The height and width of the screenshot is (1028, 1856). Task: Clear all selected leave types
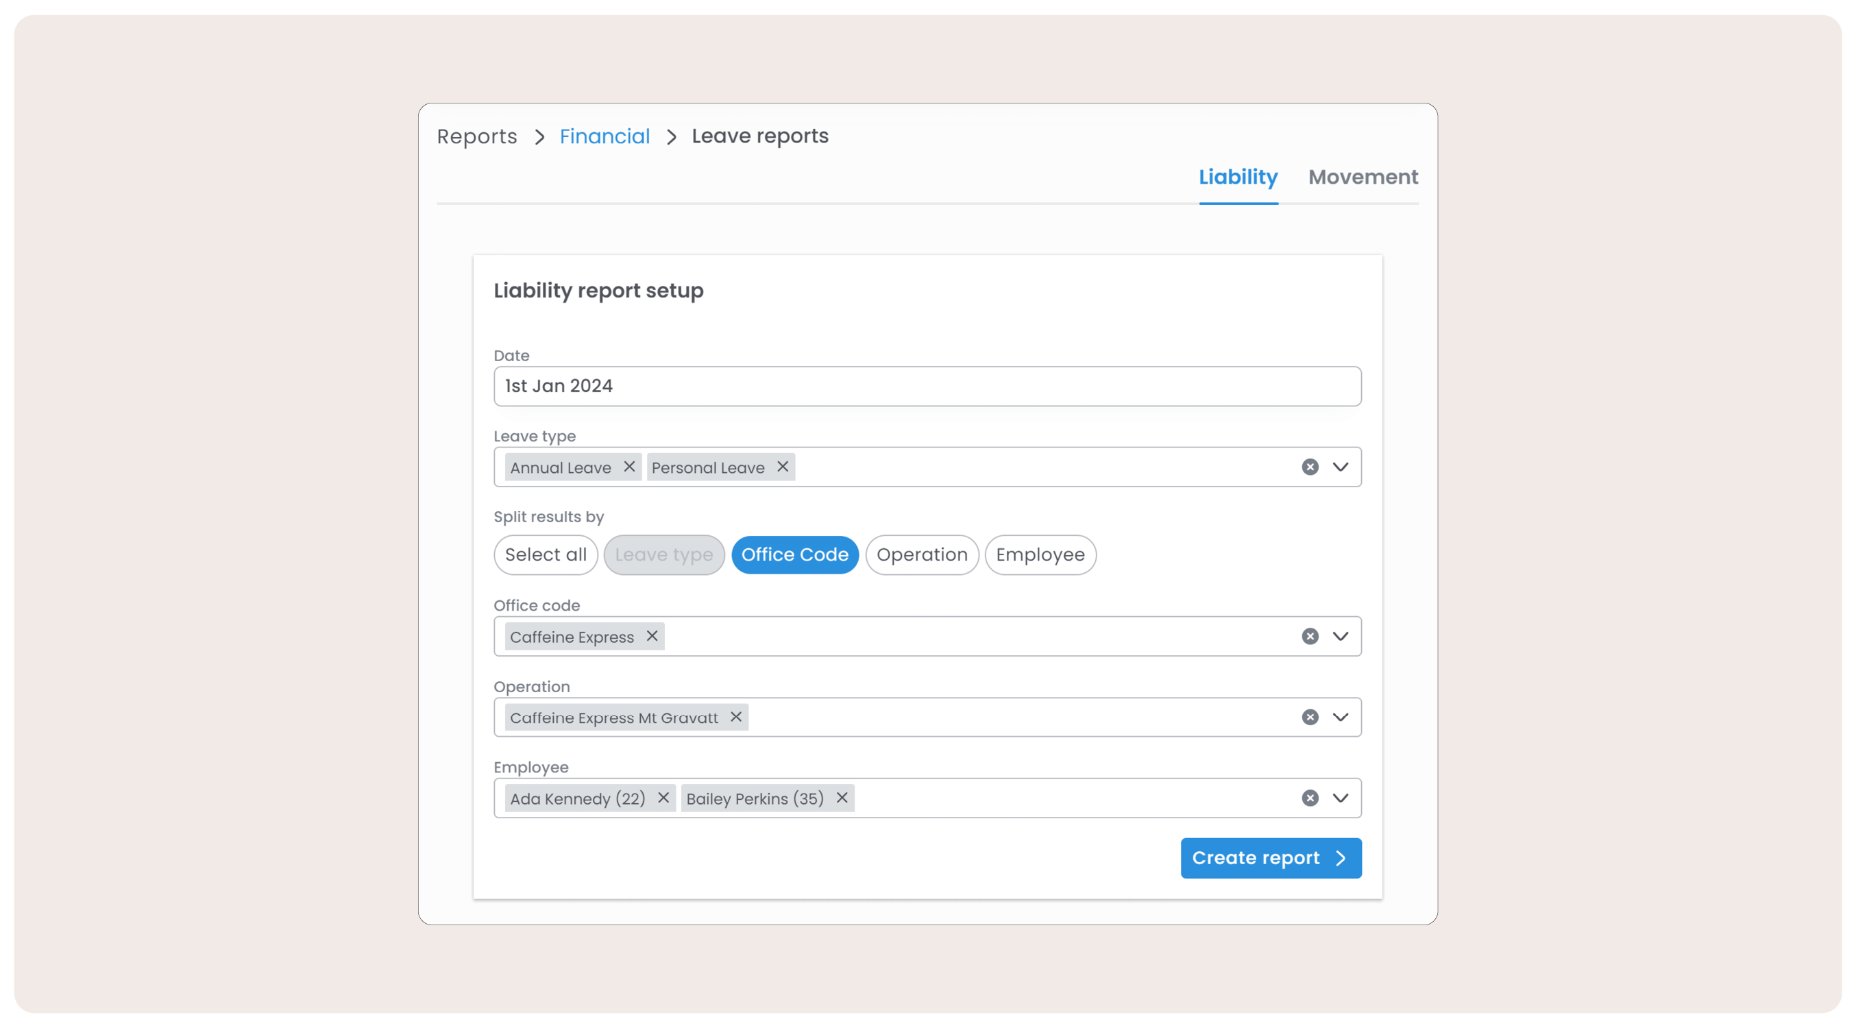[x=1310, y=467]
